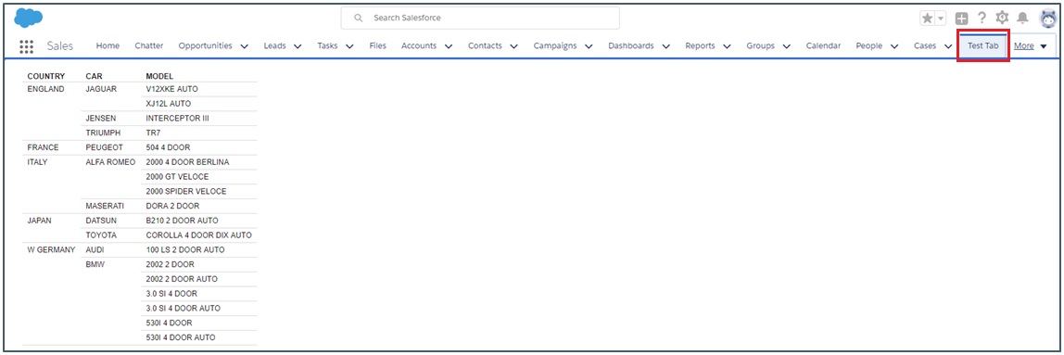Select the 3.0 SI 4 DOOR cell

(171, 293)
